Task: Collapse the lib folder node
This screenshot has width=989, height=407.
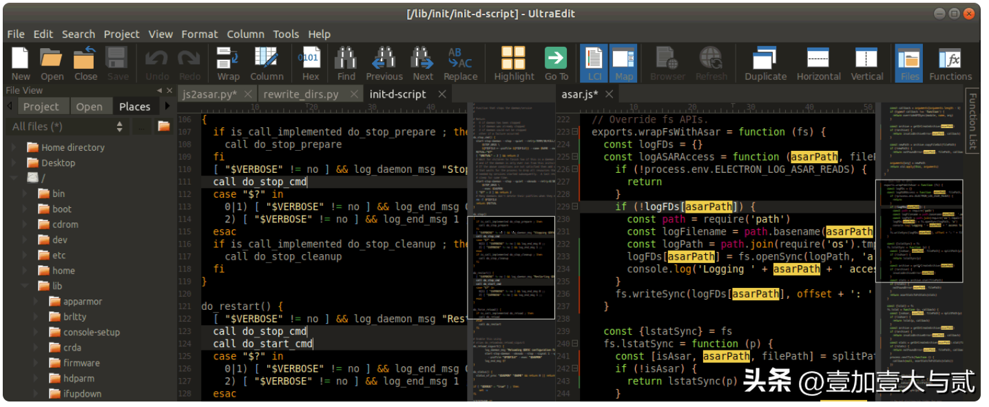Action: tap(25, 286)
